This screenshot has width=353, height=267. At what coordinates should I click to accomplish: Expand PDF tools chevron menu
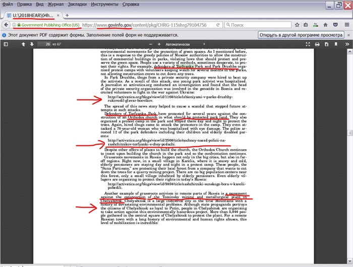347,44
